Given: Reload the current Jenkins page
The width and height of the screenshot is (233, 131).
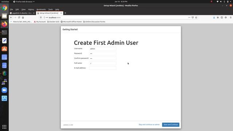Looking at the screenshot, I should [19, 17].
